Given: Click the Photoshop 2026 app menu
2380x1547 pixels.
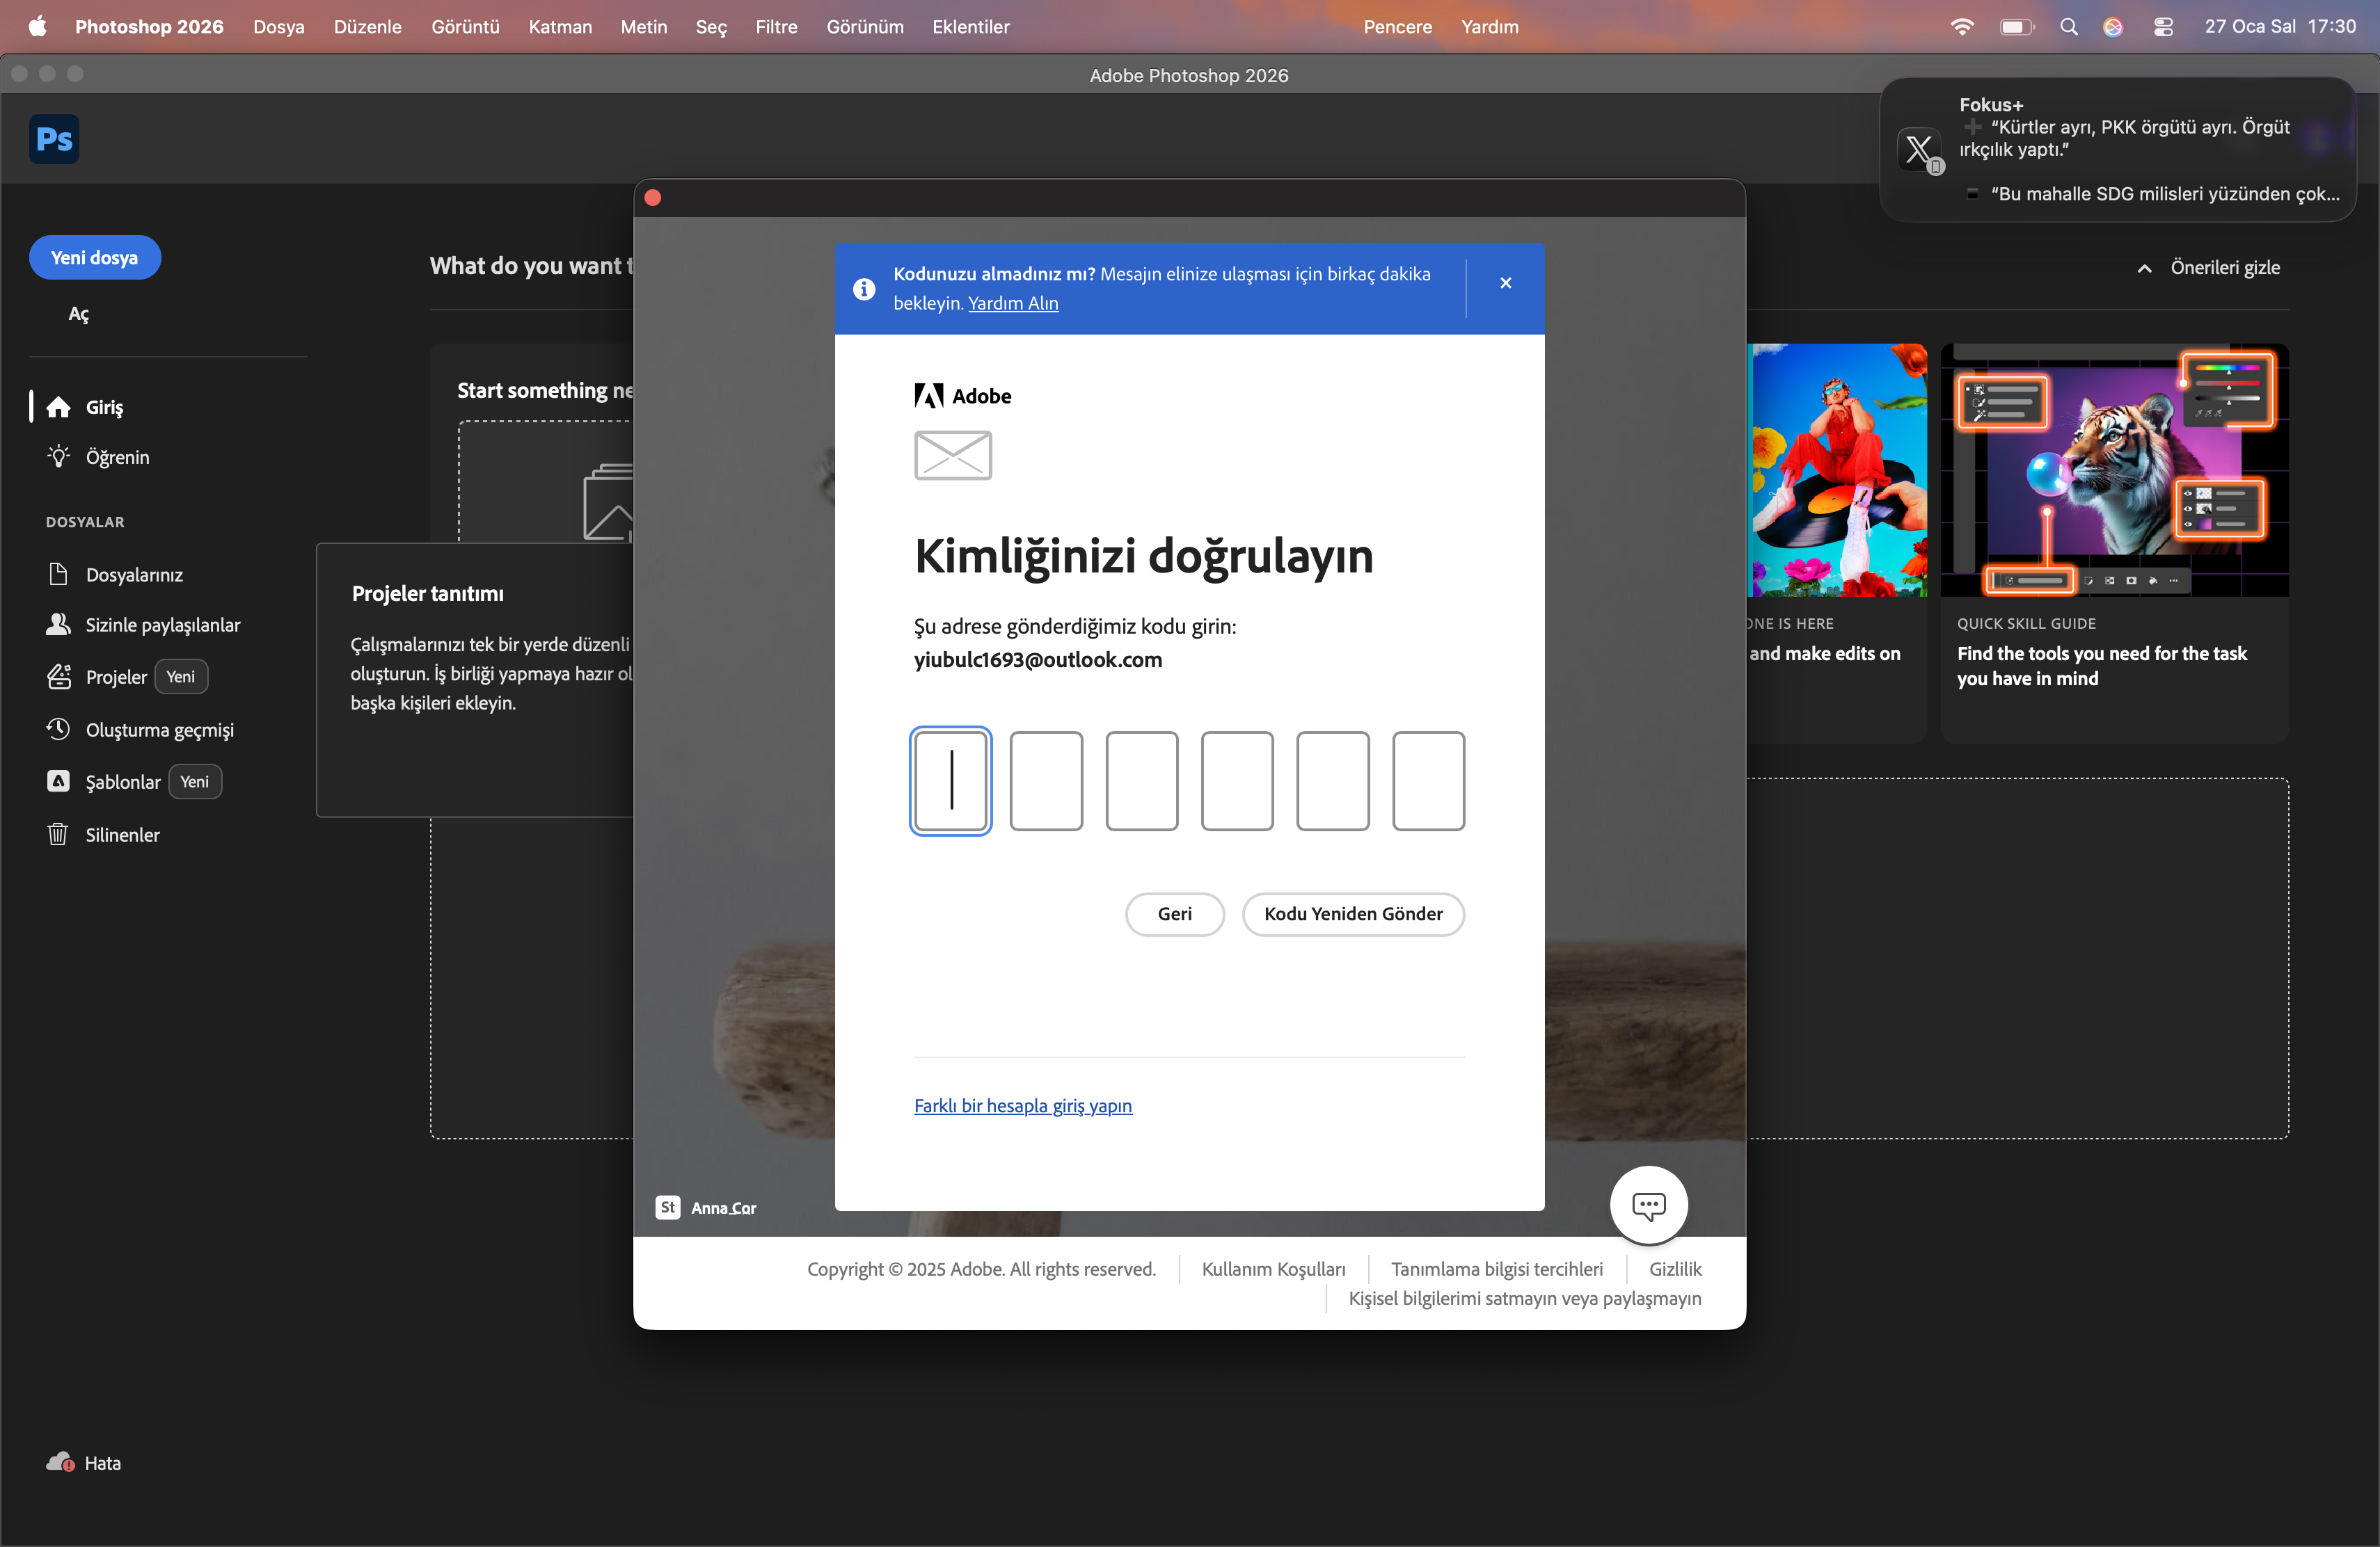Looking at the screenshot, I should pyautogui.click(x=149, y=27).
